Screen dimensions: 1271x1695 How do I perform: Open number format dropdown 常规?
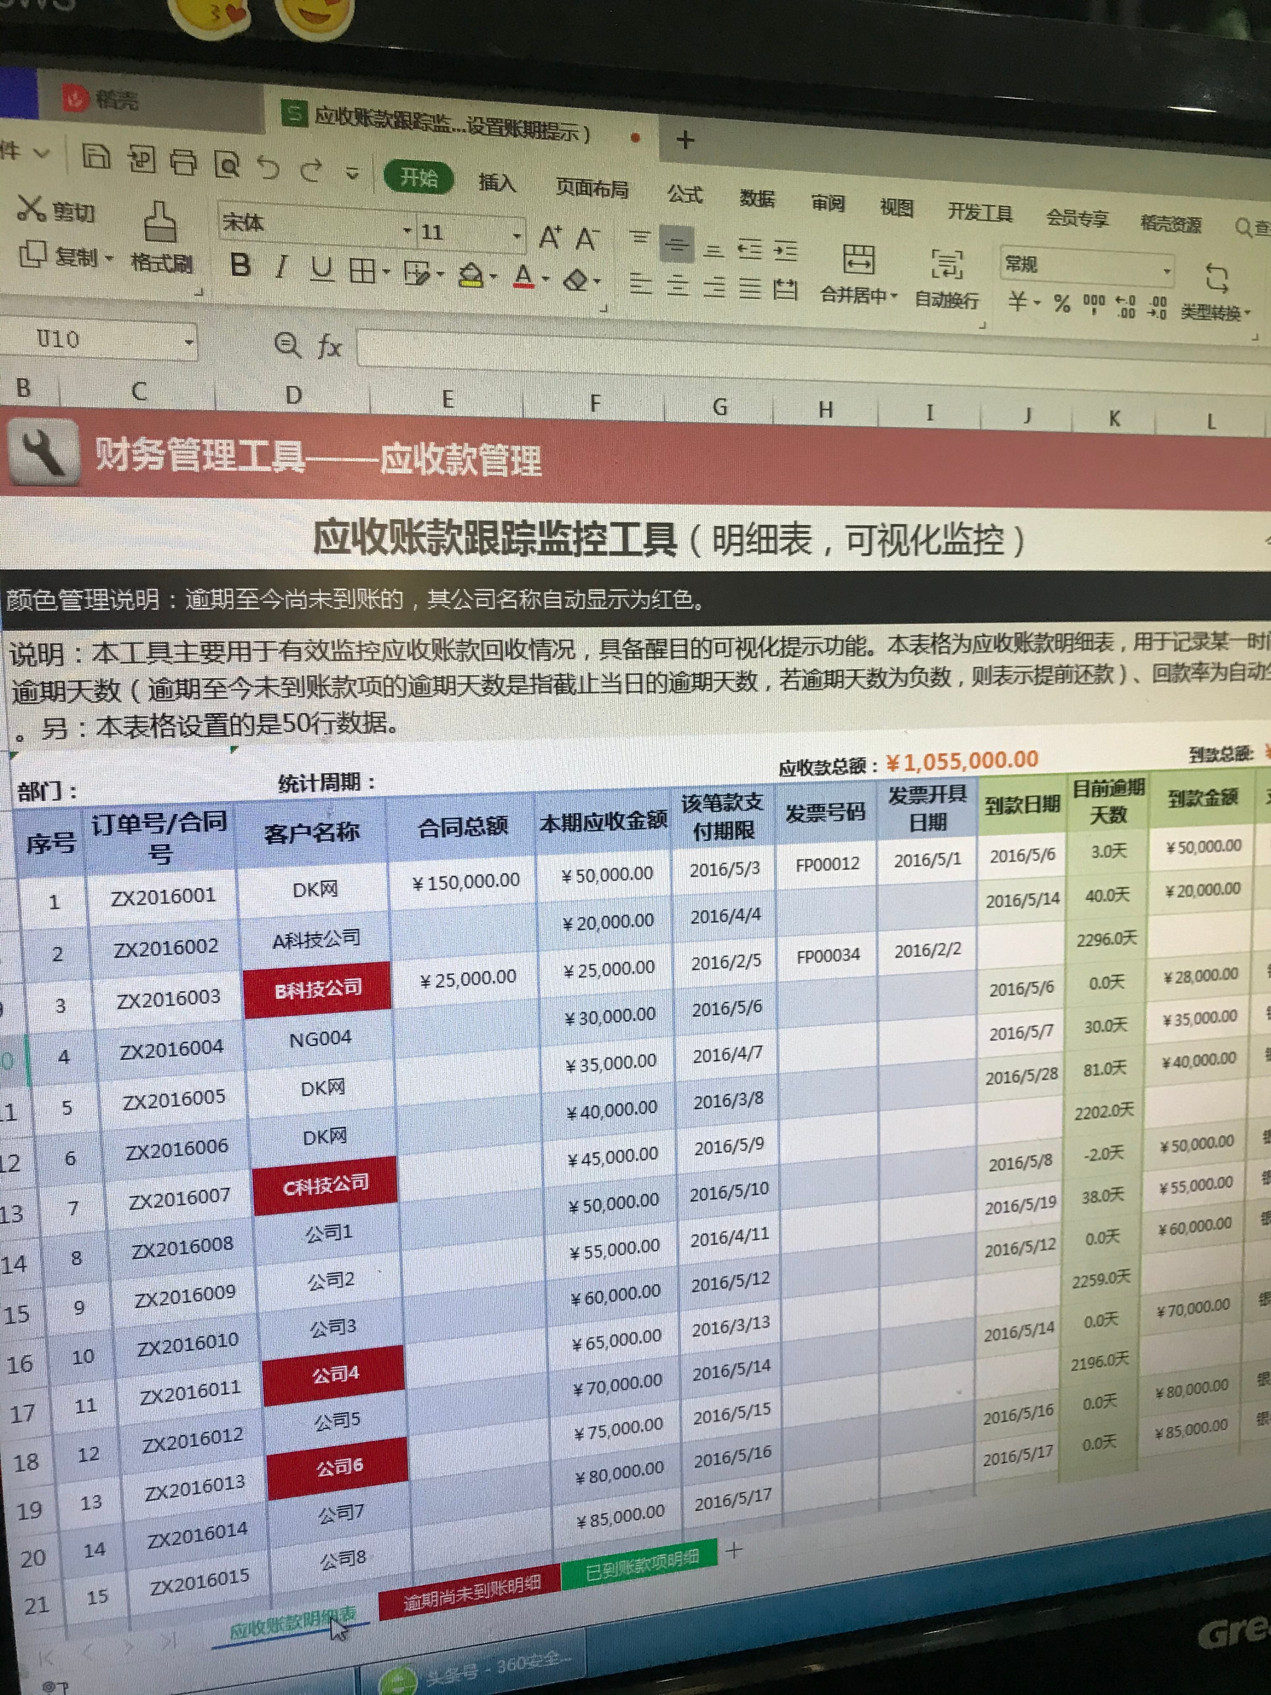click(1166, 271)
